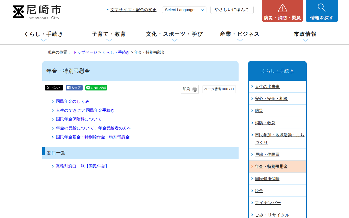
Task: Click the ページ番号1001771 field
Action: coord(219,89)
